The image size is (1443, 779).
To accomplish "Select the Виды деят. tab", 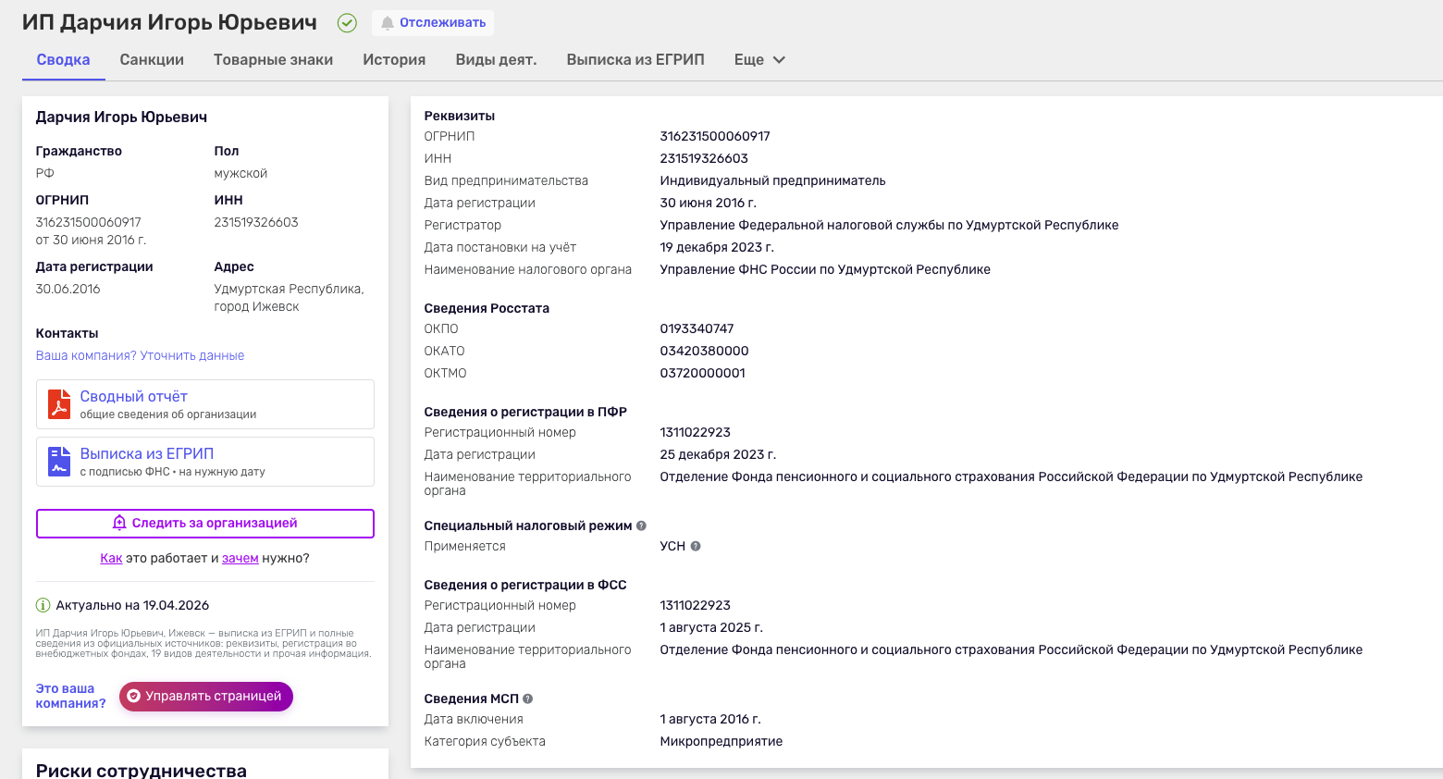I will point(496,59).
